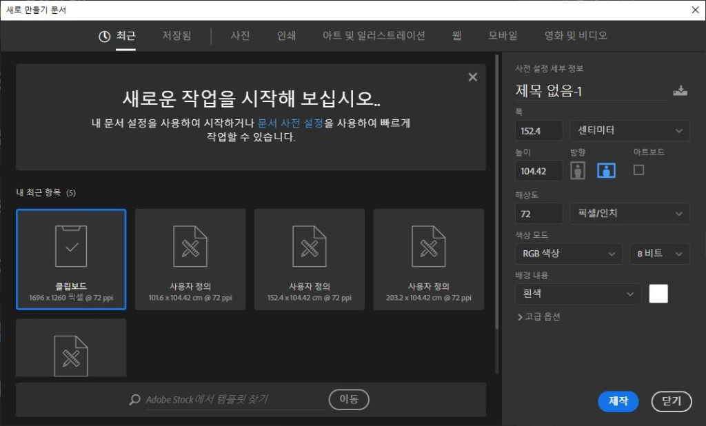This screenshot has height=426, width=706.
Task: Select the 사용자 정의 152.4 x 104.42 cm preset
Action: click(x=310, y=259)
